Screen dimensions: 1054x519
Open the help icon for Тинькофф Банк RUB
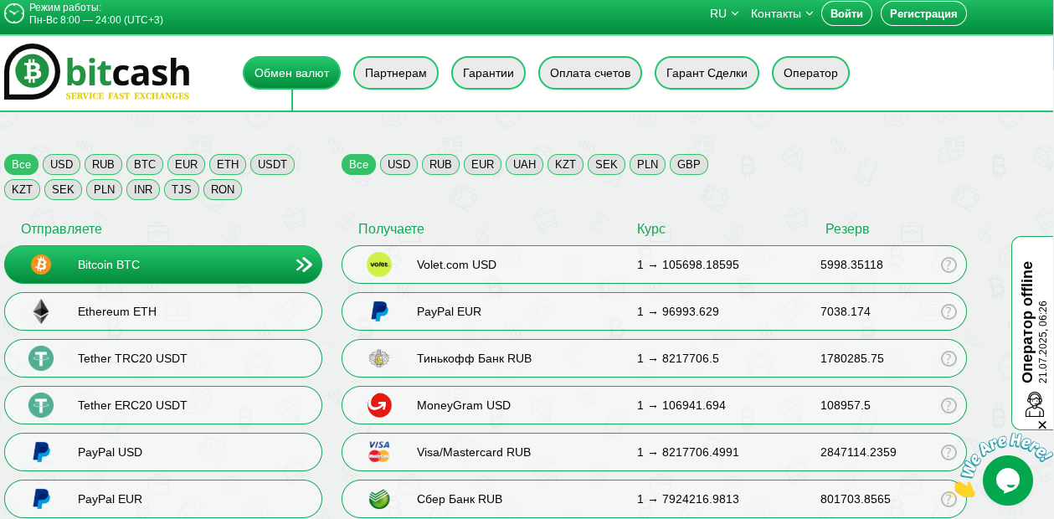[949, 358]
